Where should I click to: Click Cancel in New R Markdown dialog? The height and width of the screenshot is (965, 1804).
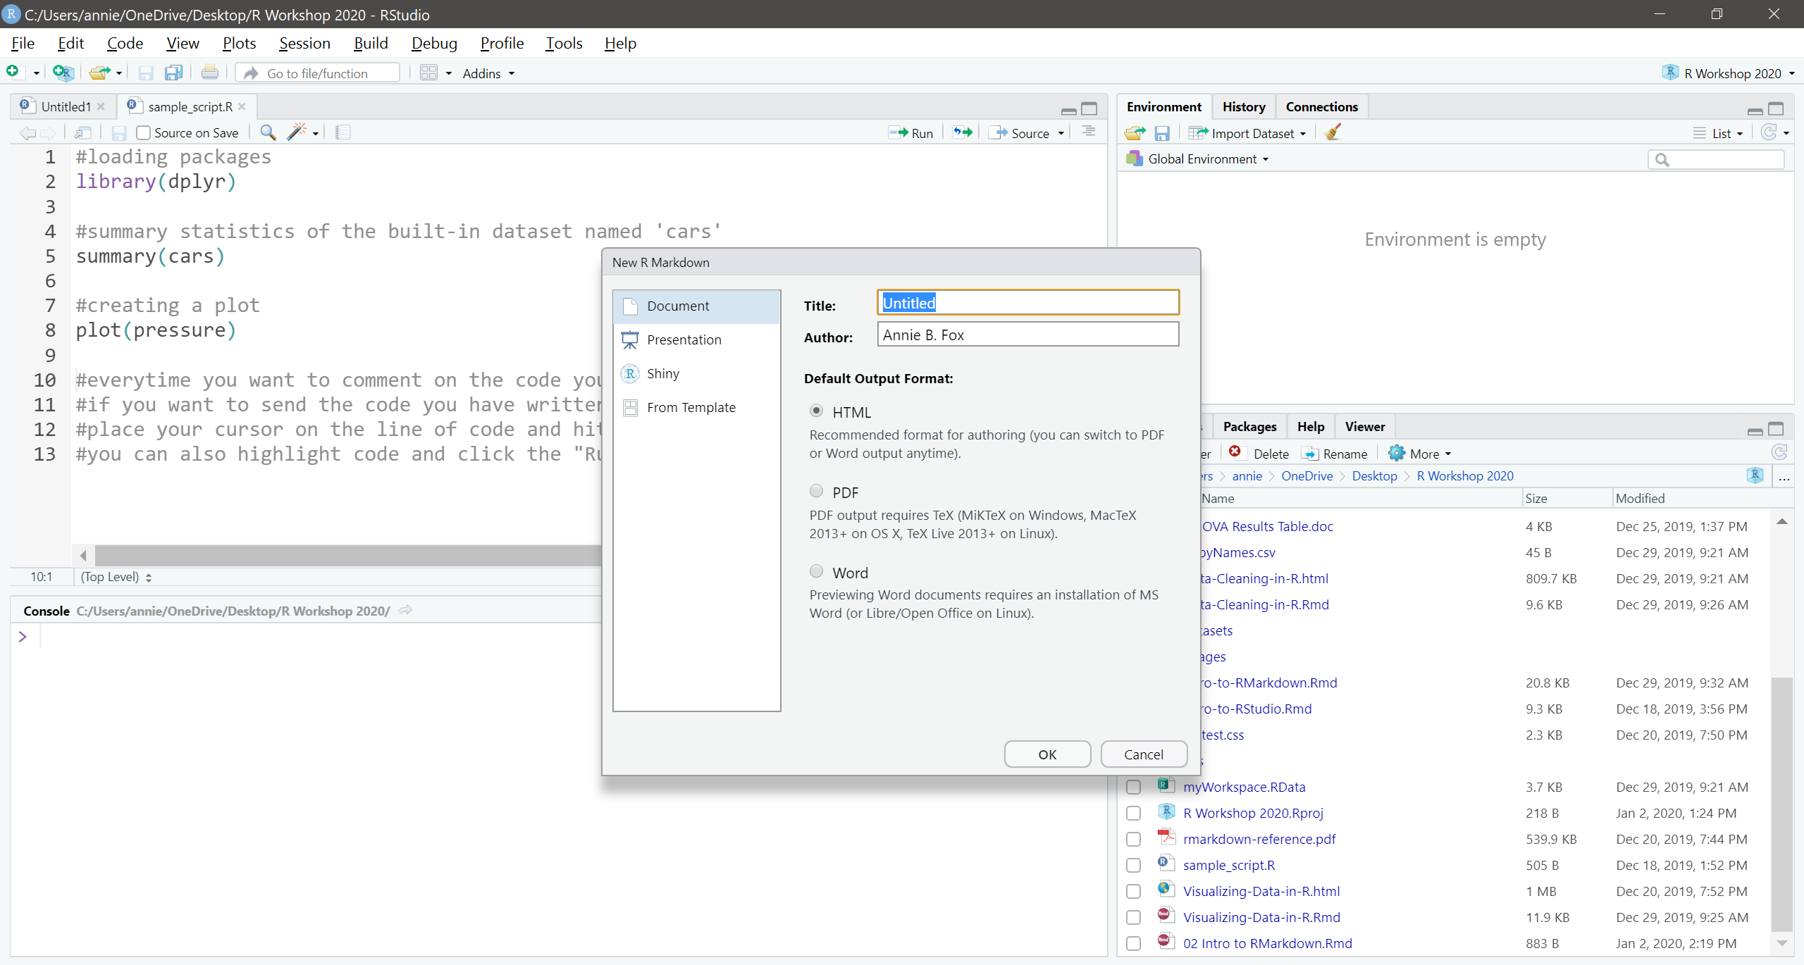click(x=1143, y=754)
